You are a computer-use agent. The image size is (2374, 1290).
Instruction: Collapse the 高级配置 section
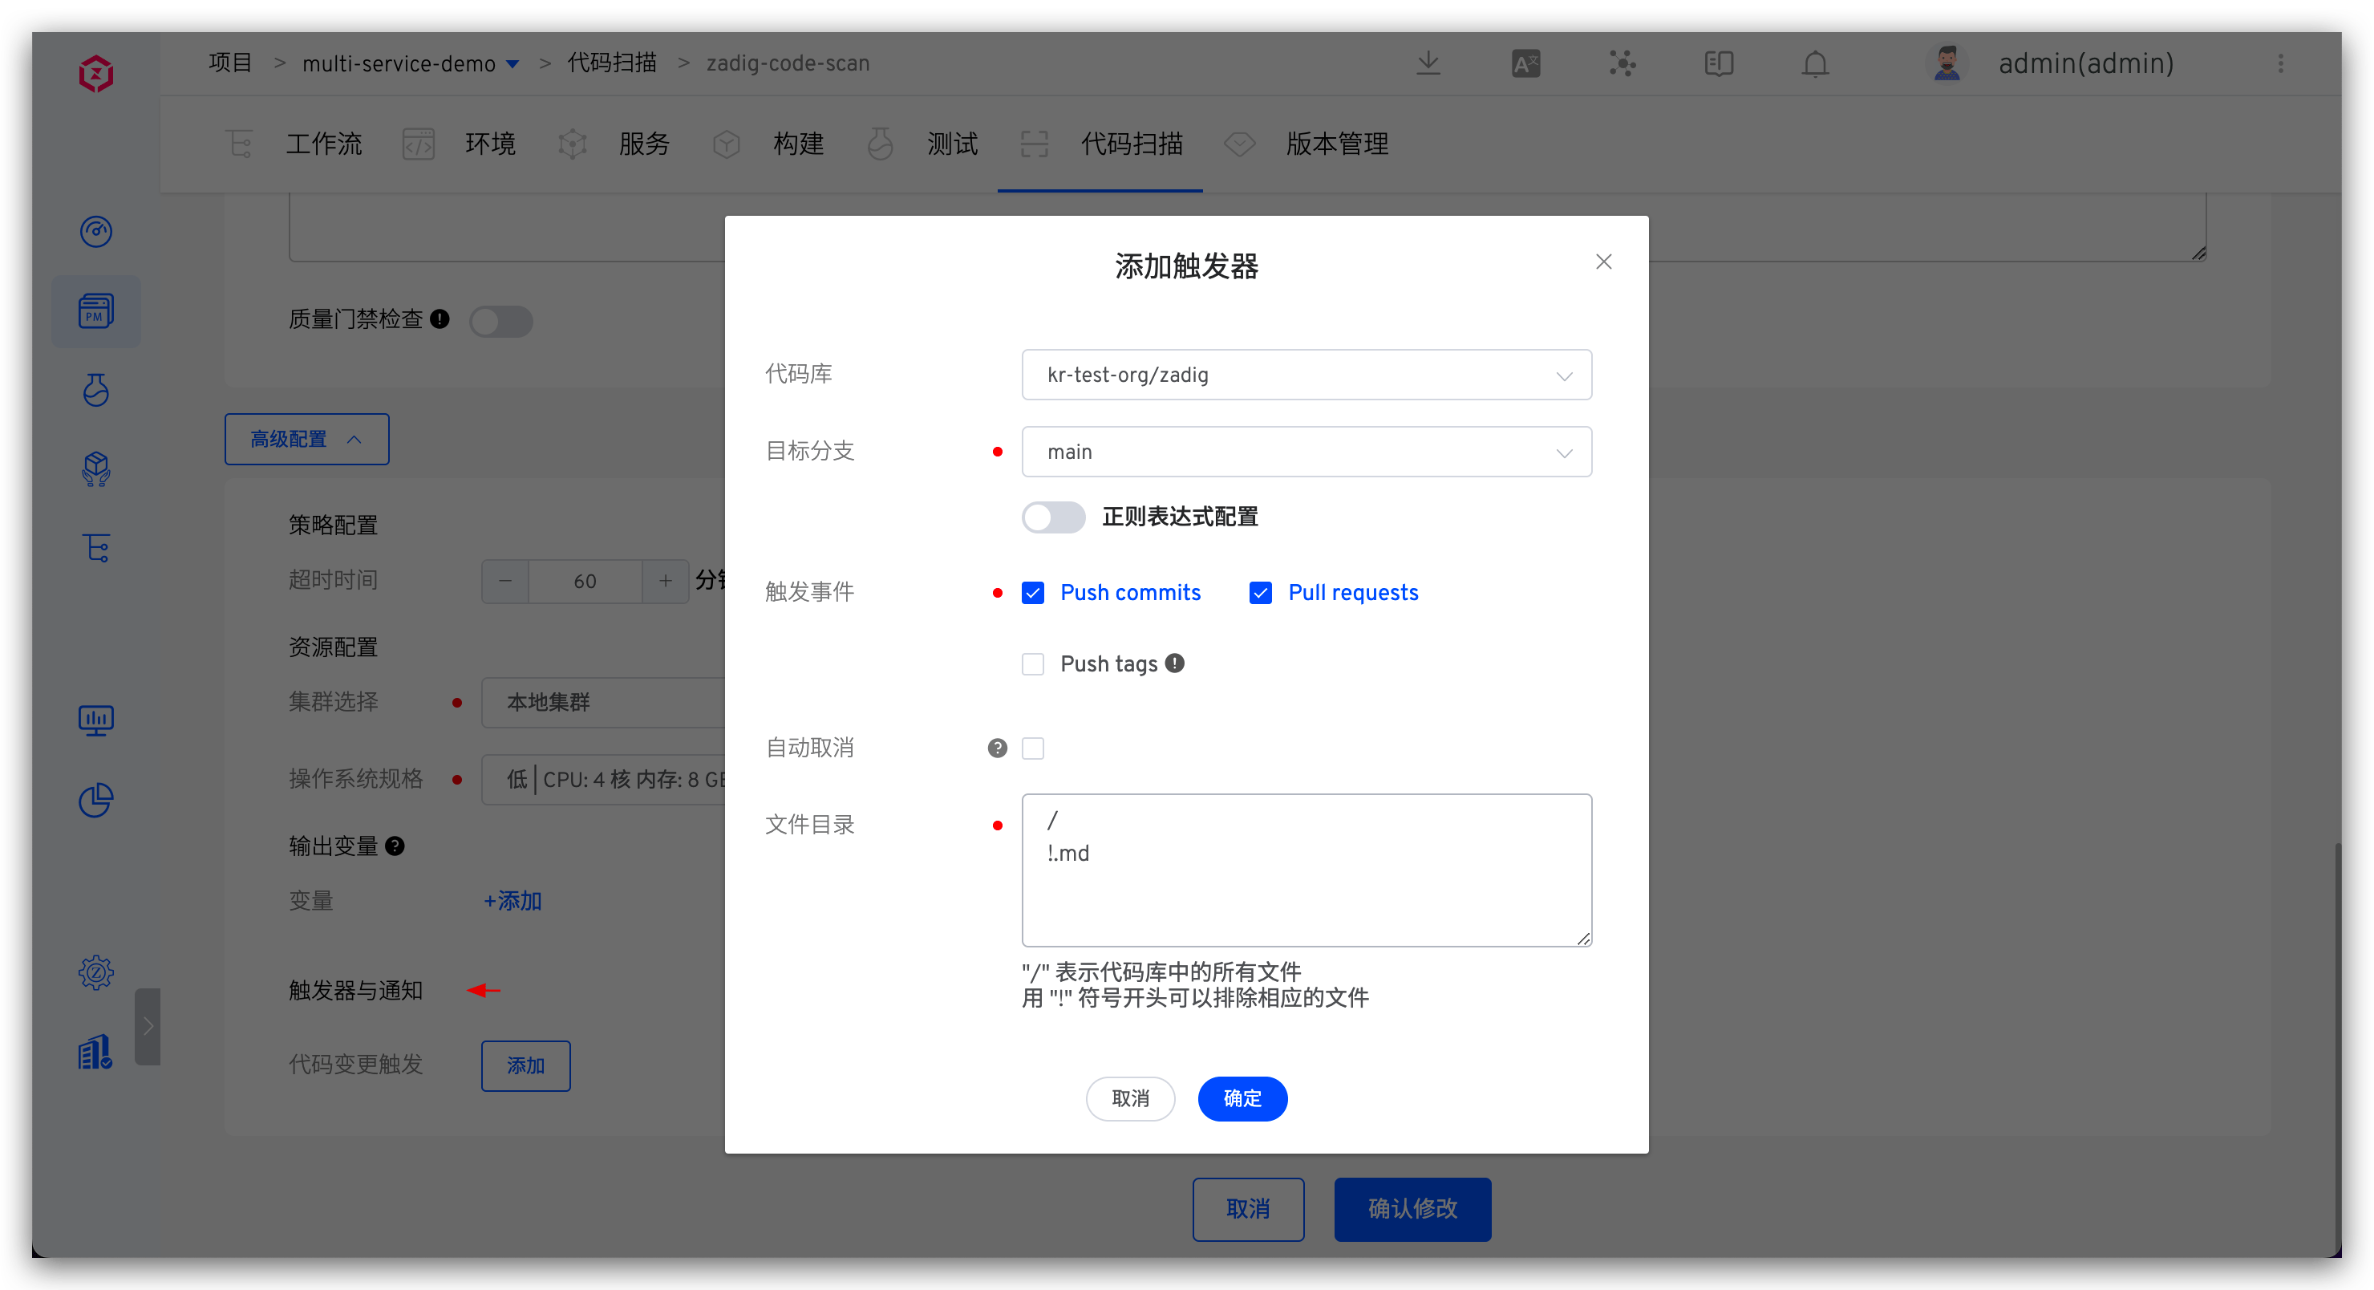[306, 439]
